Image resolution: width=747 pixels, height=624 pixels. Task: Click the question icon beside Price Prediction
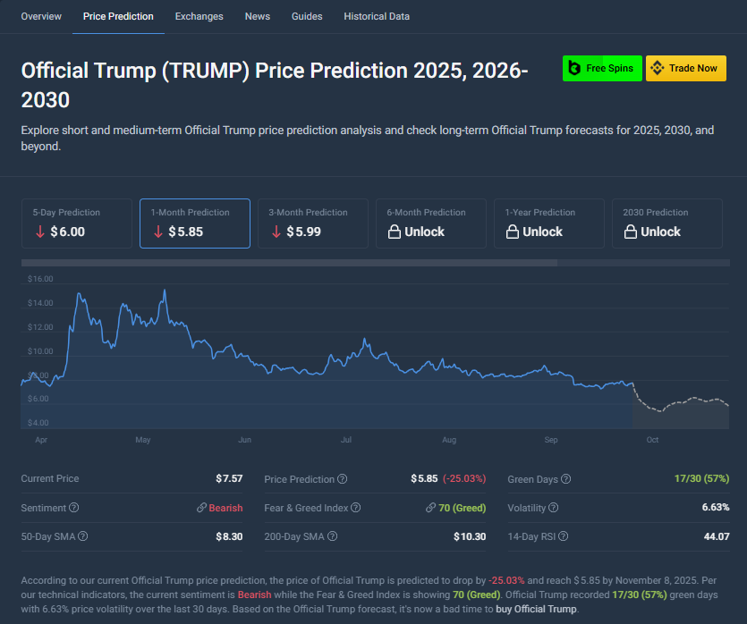click(x=343, y=479)
